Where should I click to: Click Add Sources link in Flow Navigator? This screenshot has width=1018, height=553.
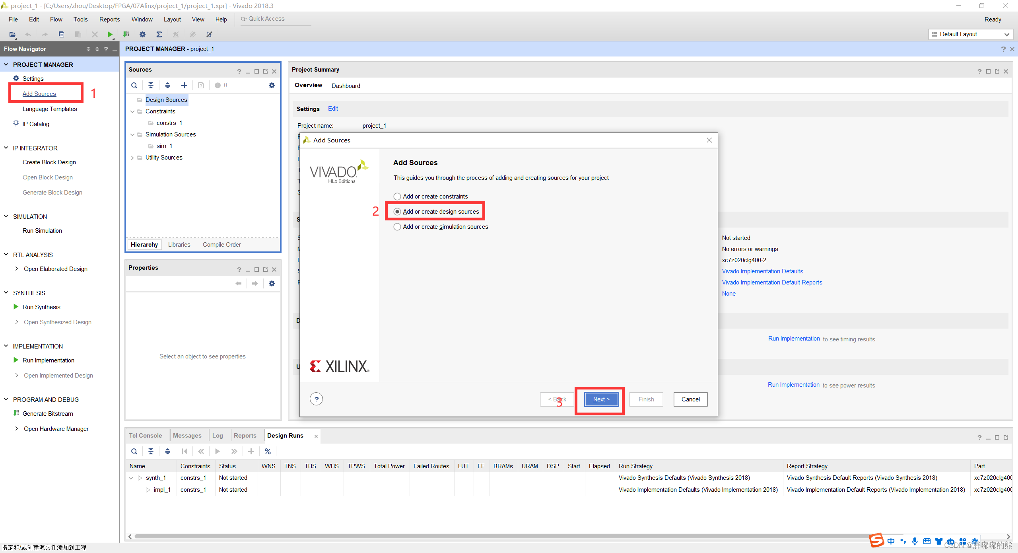(x=39, y=93)
